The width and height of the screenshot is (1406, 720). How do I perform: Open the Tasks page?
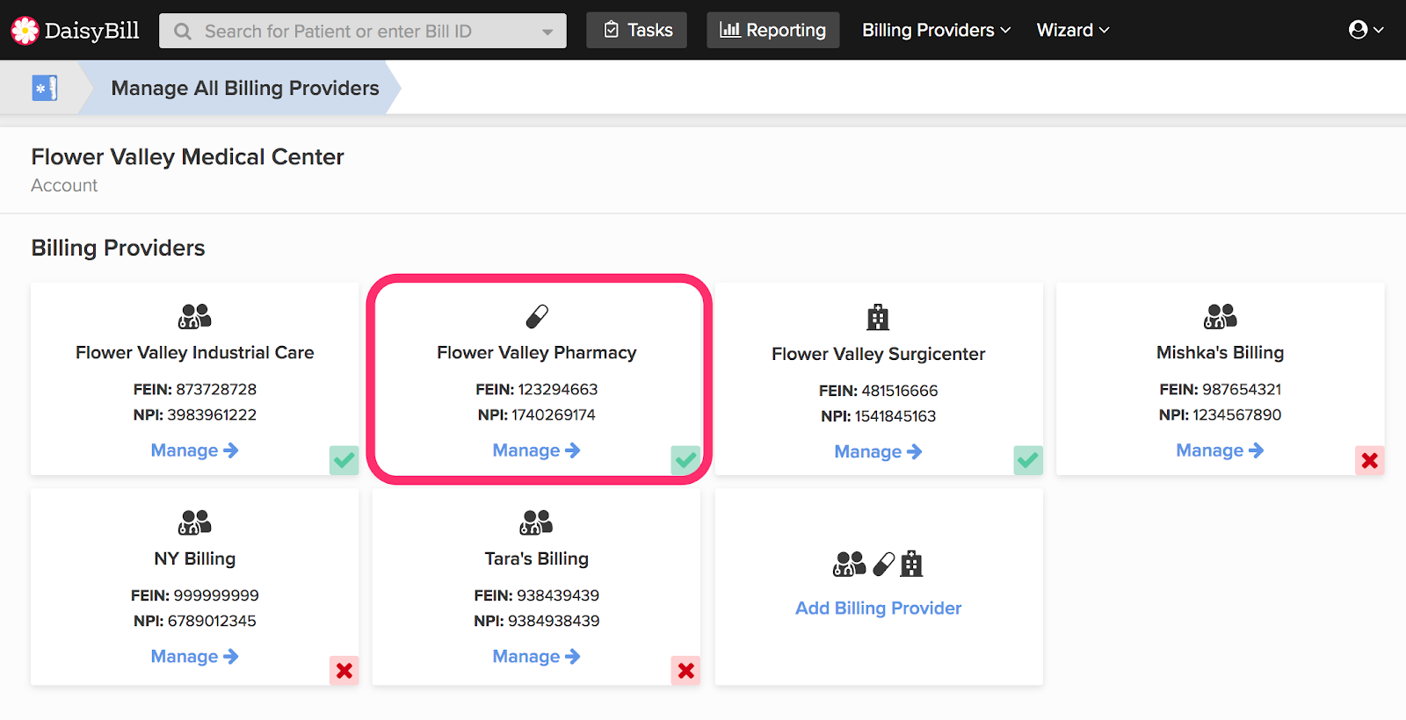[x=637, y=31]
